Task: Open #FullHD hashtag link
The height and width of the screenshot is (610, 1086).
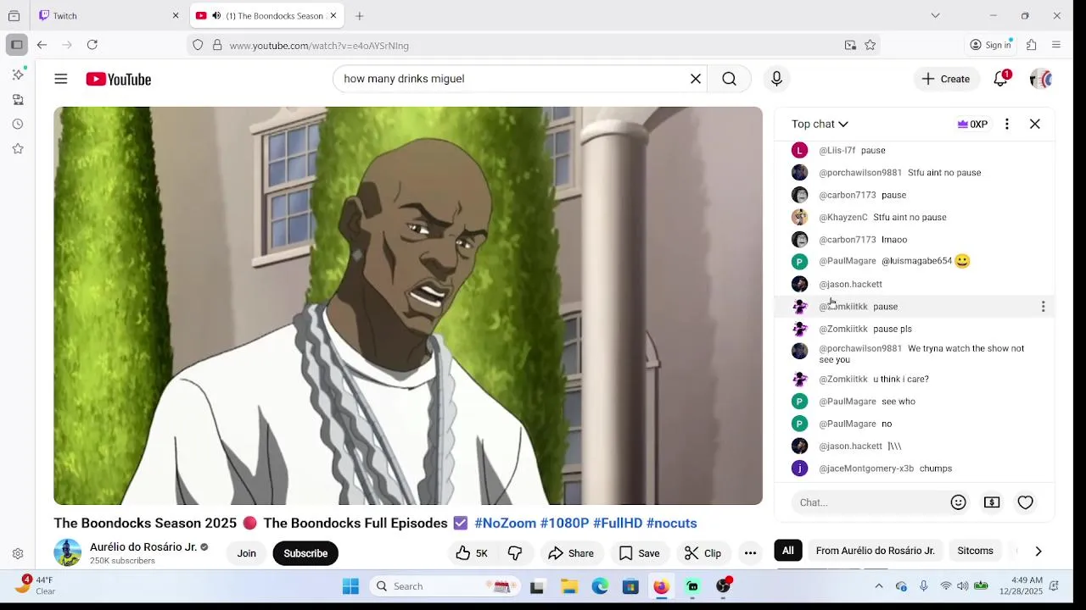Action: [618, 524]
